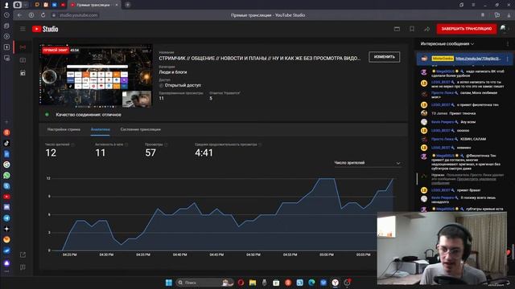Open the pop-out icon at sidebar bottom
This screenshot has height=289, width=515.
[23, 254]
